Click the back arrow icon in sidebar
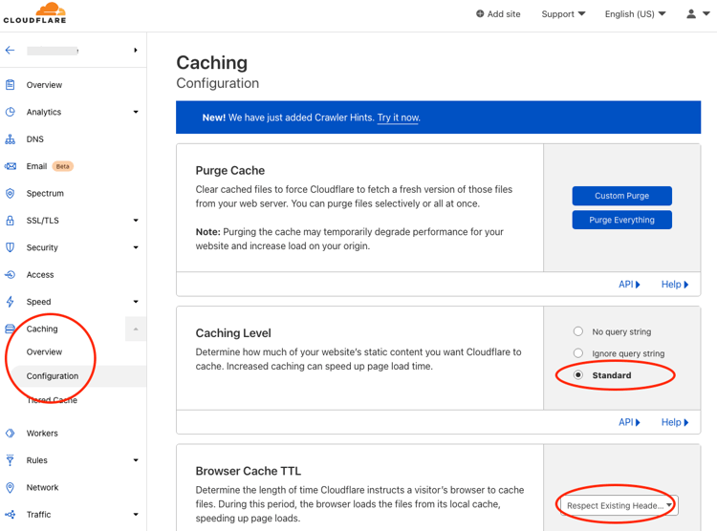 point(11,51)
